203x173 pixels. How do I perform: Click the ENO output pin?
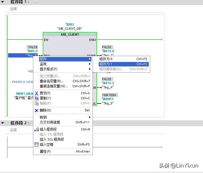pyautogui.click(x=93, y=40)
